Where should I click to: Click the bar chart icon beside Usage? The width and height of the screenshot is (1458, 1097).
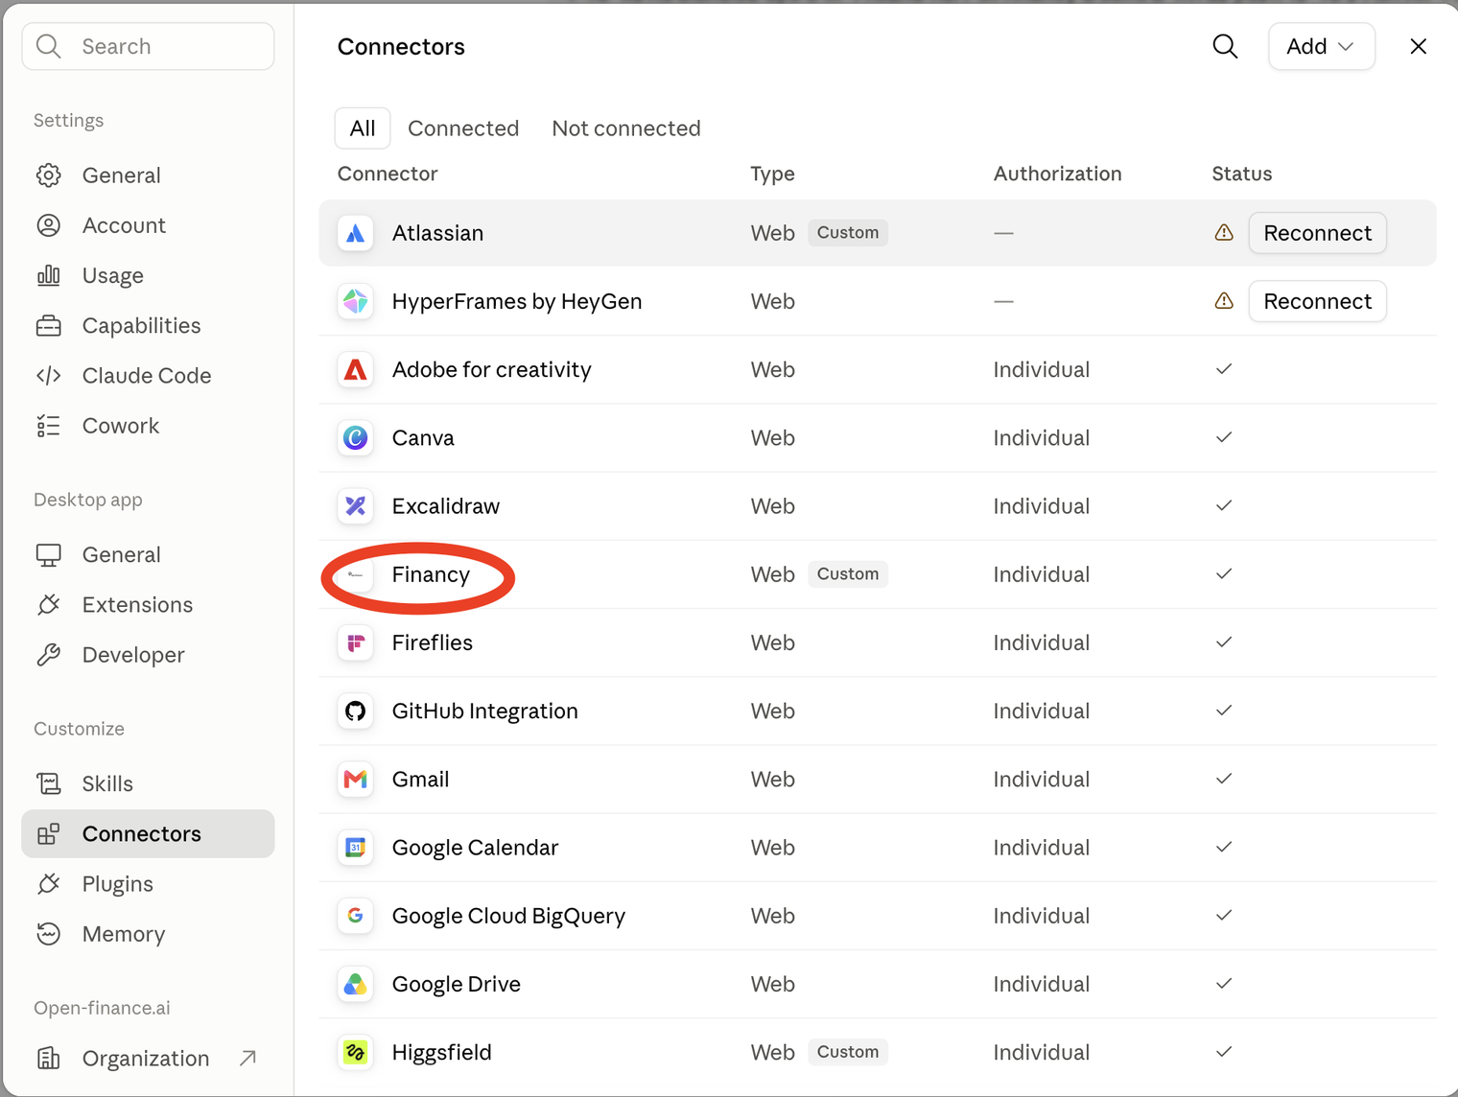click(x=49, y=276)
